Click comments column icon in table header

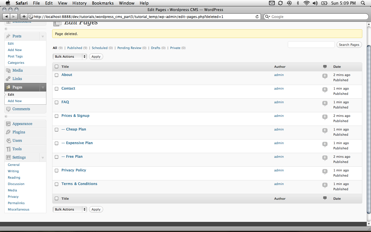point(325,67)
